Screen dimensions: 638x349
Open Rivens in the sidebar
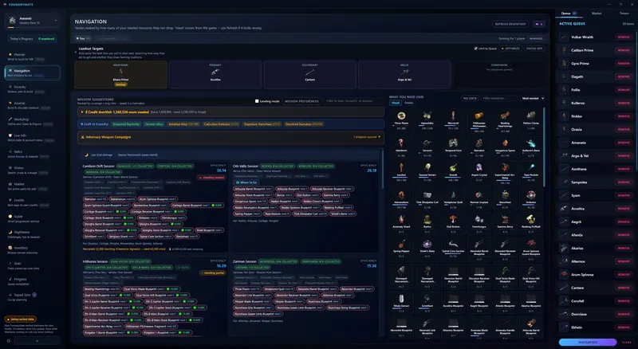click(32, 170)
